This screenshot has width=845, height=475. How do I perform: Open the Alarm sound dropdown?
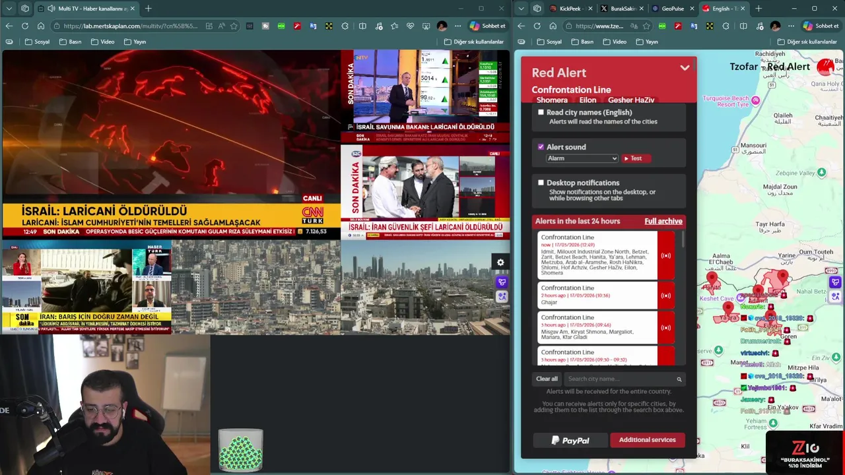point(582,158)
